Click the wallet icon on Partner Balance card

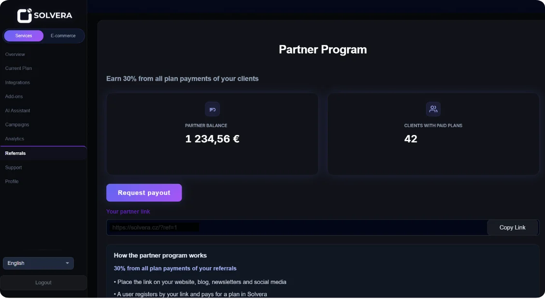(x=212, y=109)
